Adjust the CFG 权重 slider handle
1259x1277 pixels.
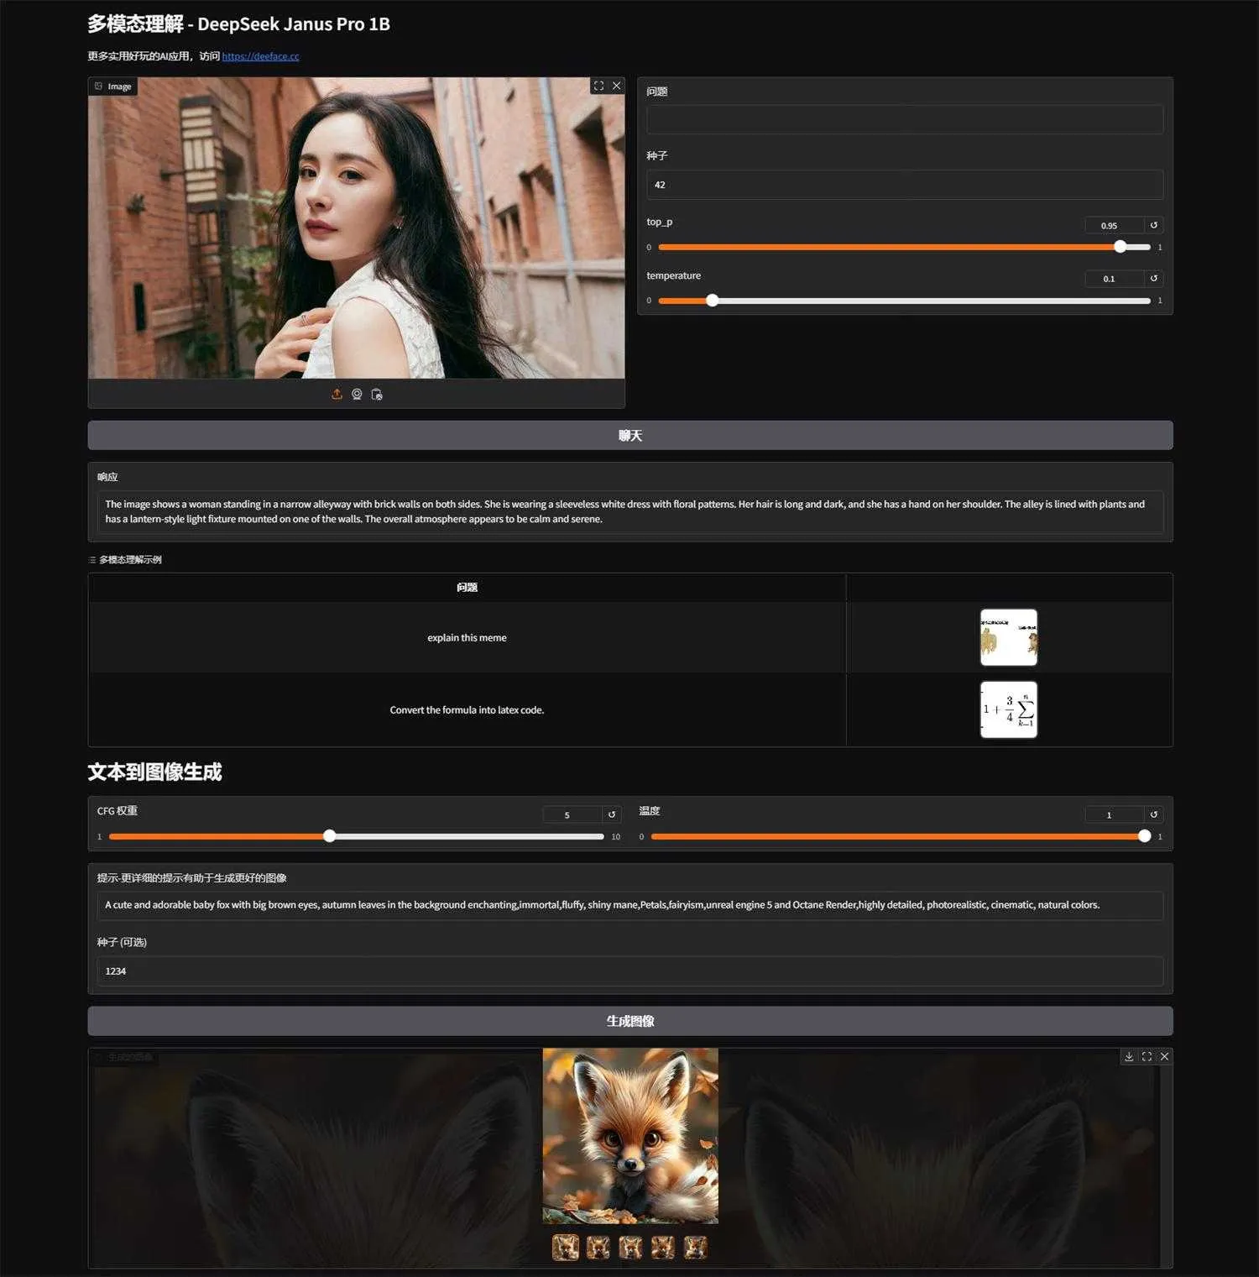(329, 835)
